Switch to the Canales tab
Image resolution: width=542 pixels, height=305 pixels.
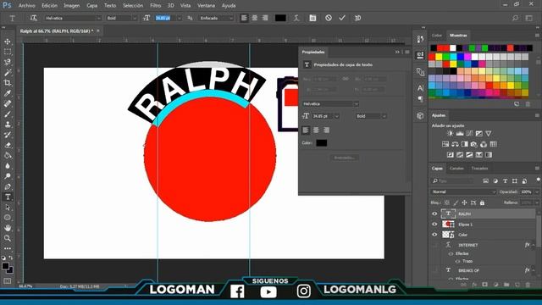point(456,169)
